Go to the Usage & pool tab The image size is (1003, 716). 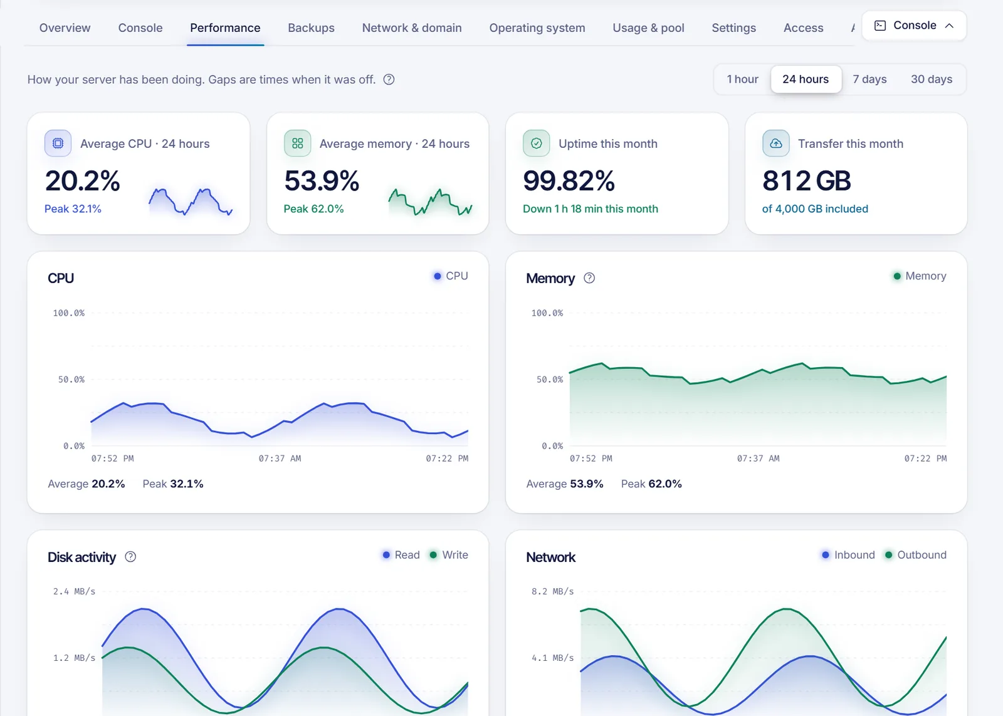648,28
